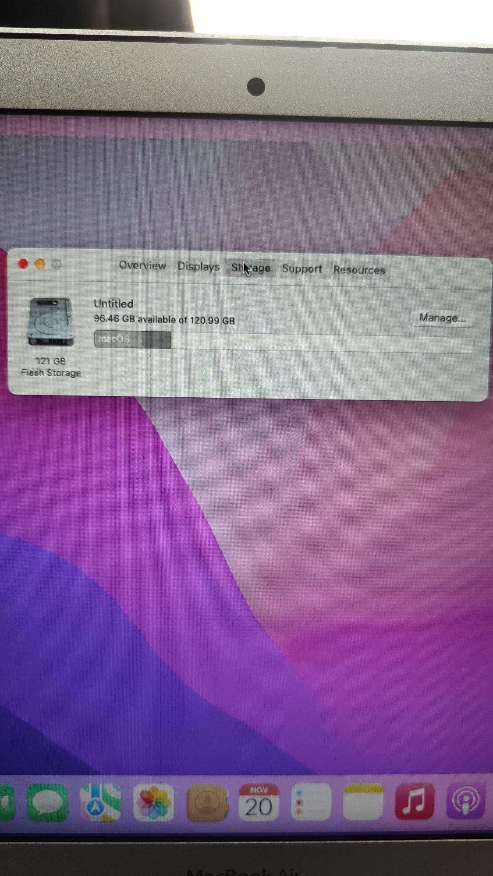The image size is (493, 876).
Task: Open the Resources tab
Action: tap(359, 270)
